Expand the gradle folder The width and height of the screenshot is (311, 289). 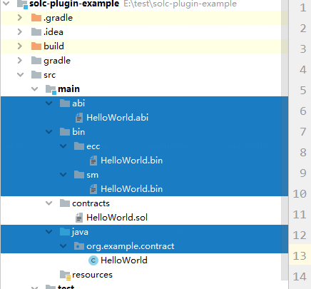click(20, 61)
